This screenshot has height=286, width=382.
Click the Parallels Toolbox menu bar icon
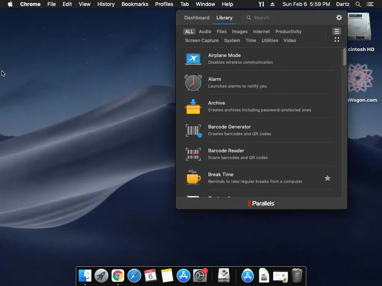[261, 4]
